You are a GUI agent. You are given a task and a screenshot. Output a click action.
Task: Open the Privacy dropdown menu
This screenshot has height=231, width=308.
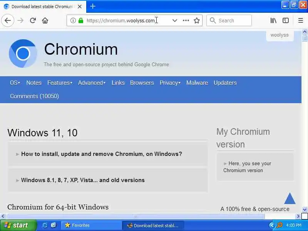pyautogui.click(x=170, y=83)
